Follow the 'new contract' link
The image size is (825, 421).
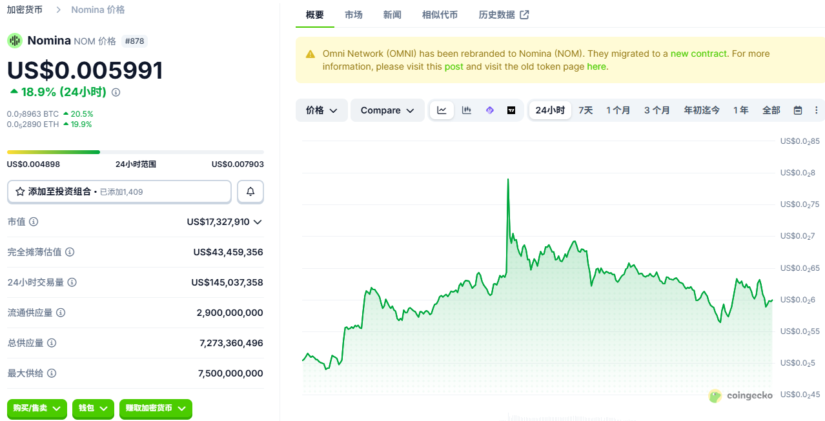[698, 54]
